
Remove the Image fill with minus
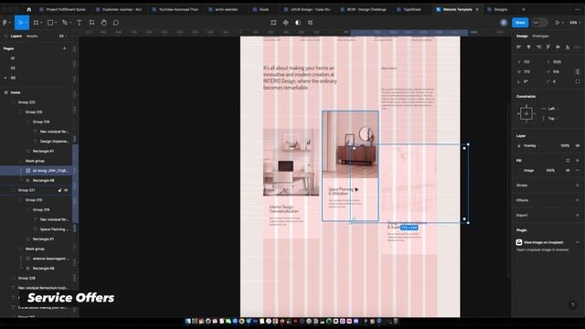pyautogui.click(x=578, y=171)
